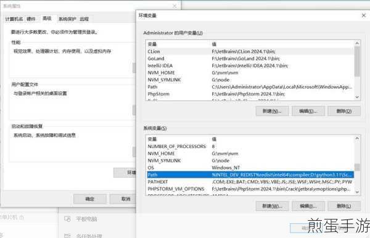Select NVM_HOME in system variables list
The width and height of the screenshot is (370, 238).
(x=250, y=154)
